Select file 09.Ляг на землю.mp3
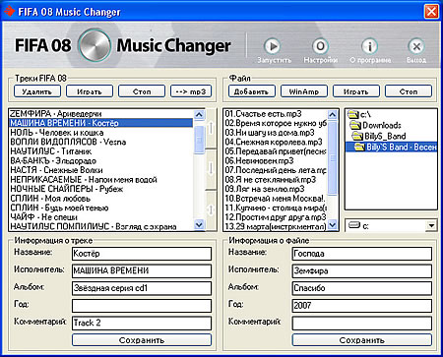443x357 pixels. [x=276, y=189]
